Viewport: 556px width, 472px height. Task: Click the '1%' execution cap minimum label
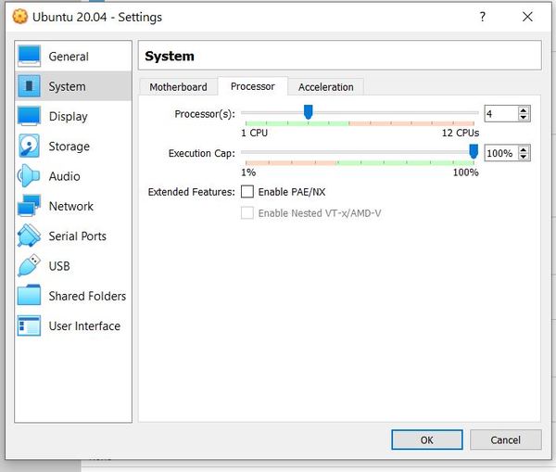click(x=248, y=172)
